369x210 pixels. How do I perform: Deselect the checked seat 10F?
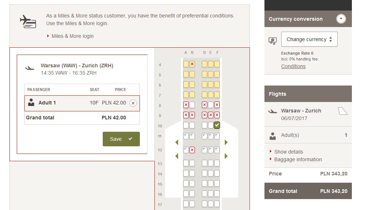coord(217,125)
